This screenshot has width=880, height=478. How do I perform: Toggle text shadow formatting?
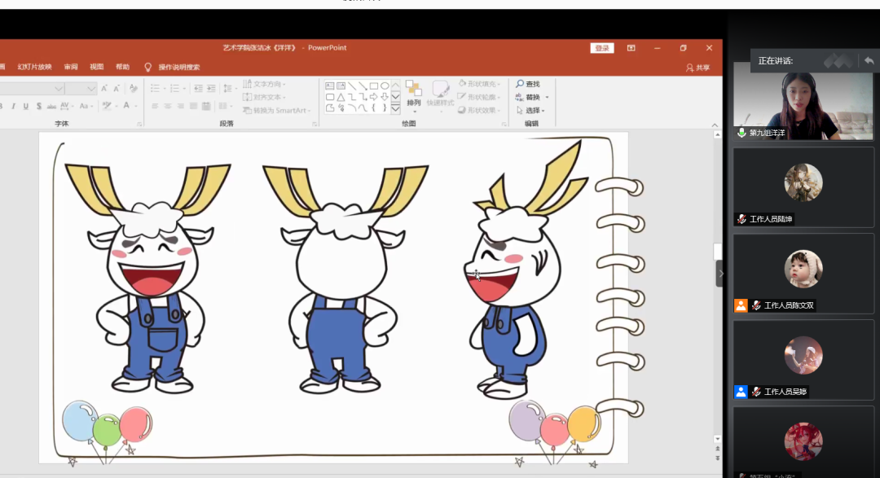(39, 106)
